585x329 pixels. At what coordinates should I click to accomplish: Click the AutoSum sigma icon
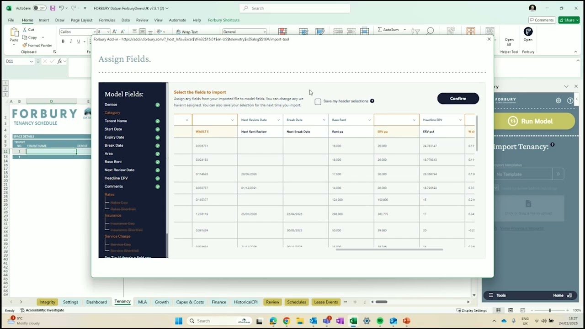(380, 30)
